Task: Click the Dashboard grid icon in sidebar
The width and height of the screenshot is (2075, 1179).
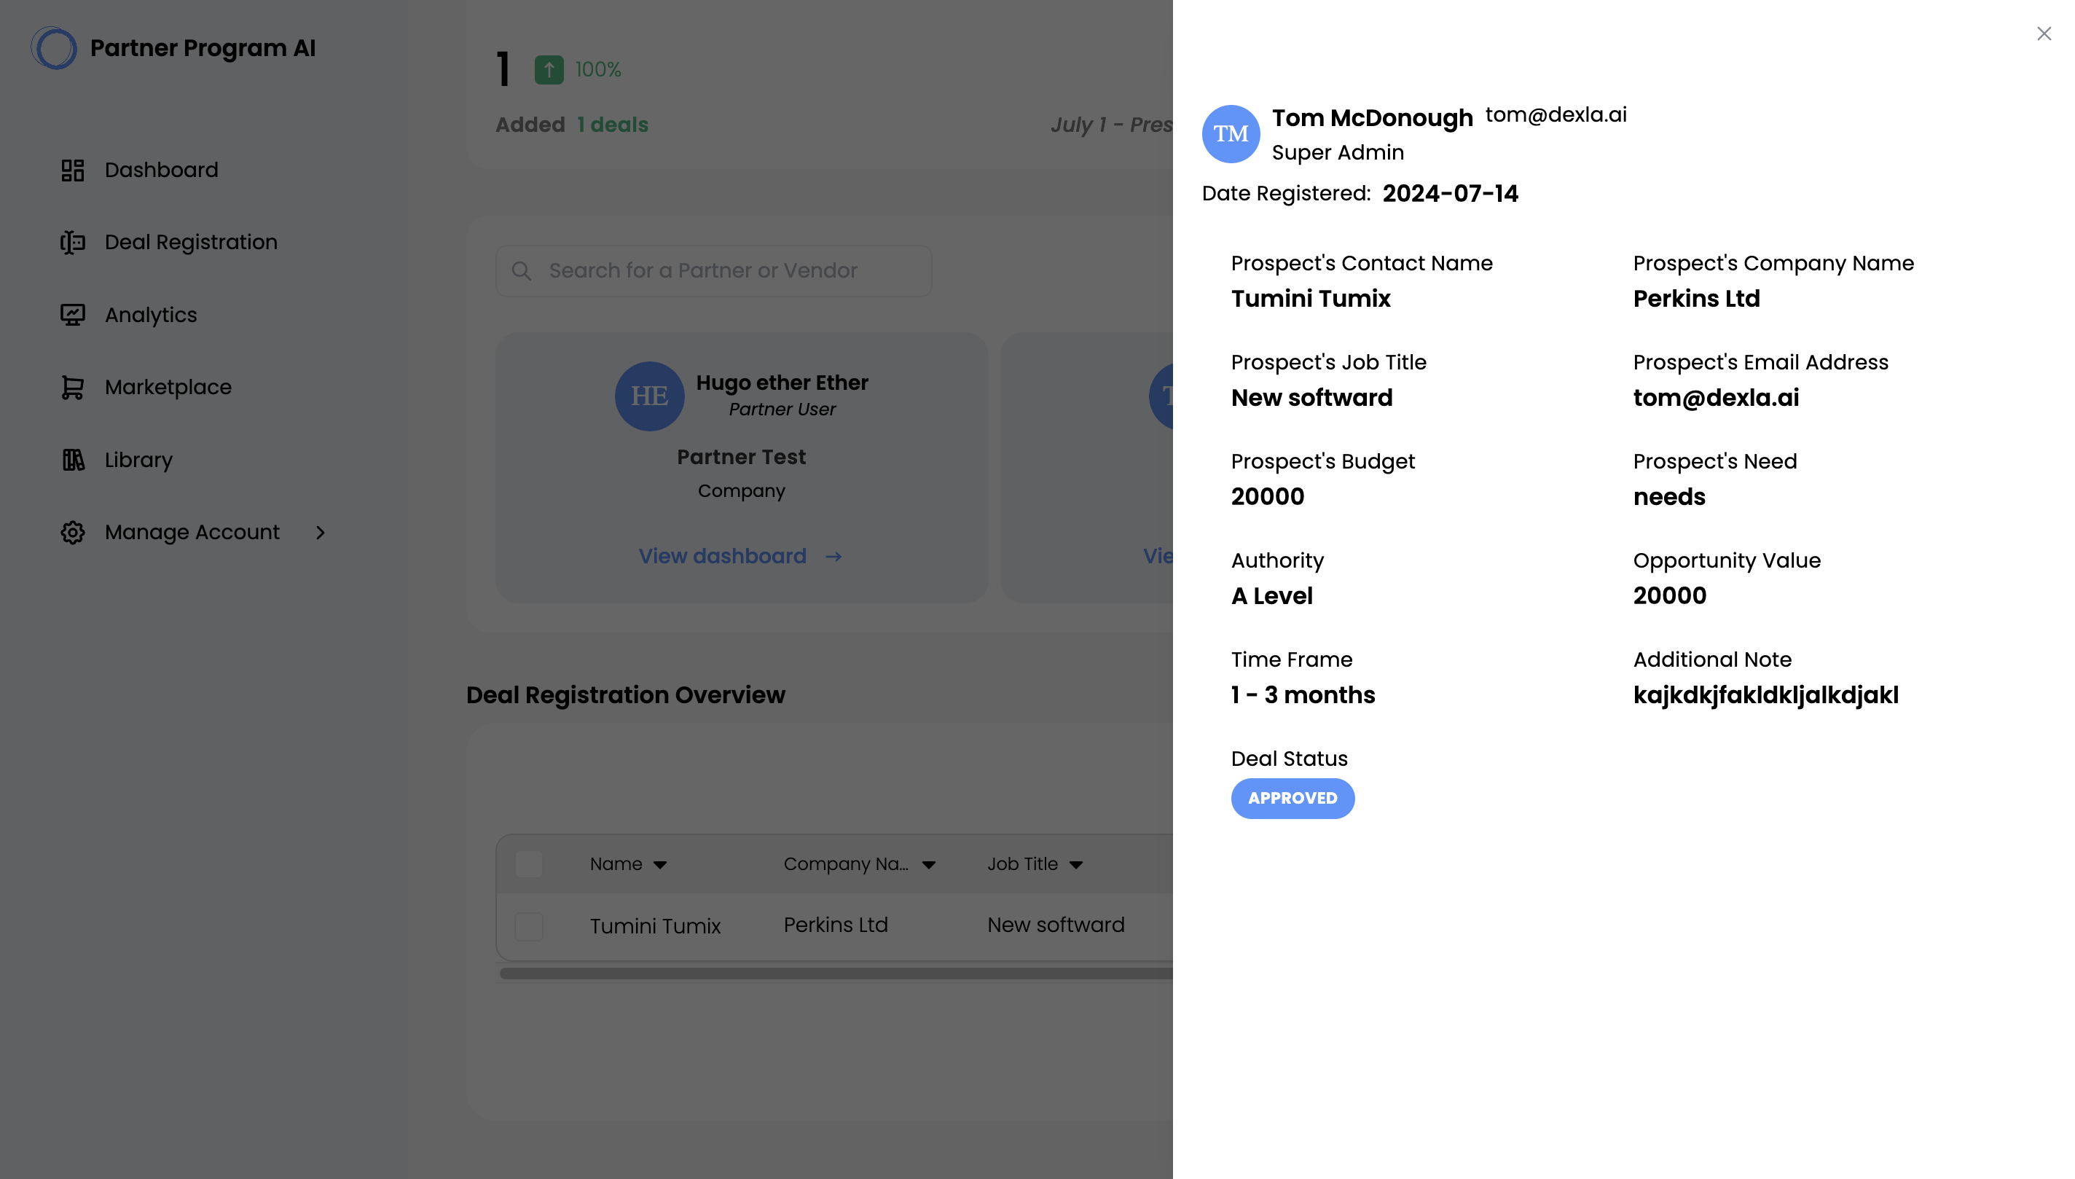Action: pyautogui.click(x=72, y=170)
